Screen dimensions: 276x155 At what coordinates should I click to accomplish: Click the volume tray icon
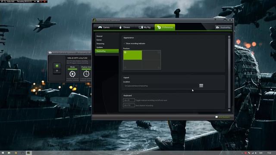click(256, 153)
